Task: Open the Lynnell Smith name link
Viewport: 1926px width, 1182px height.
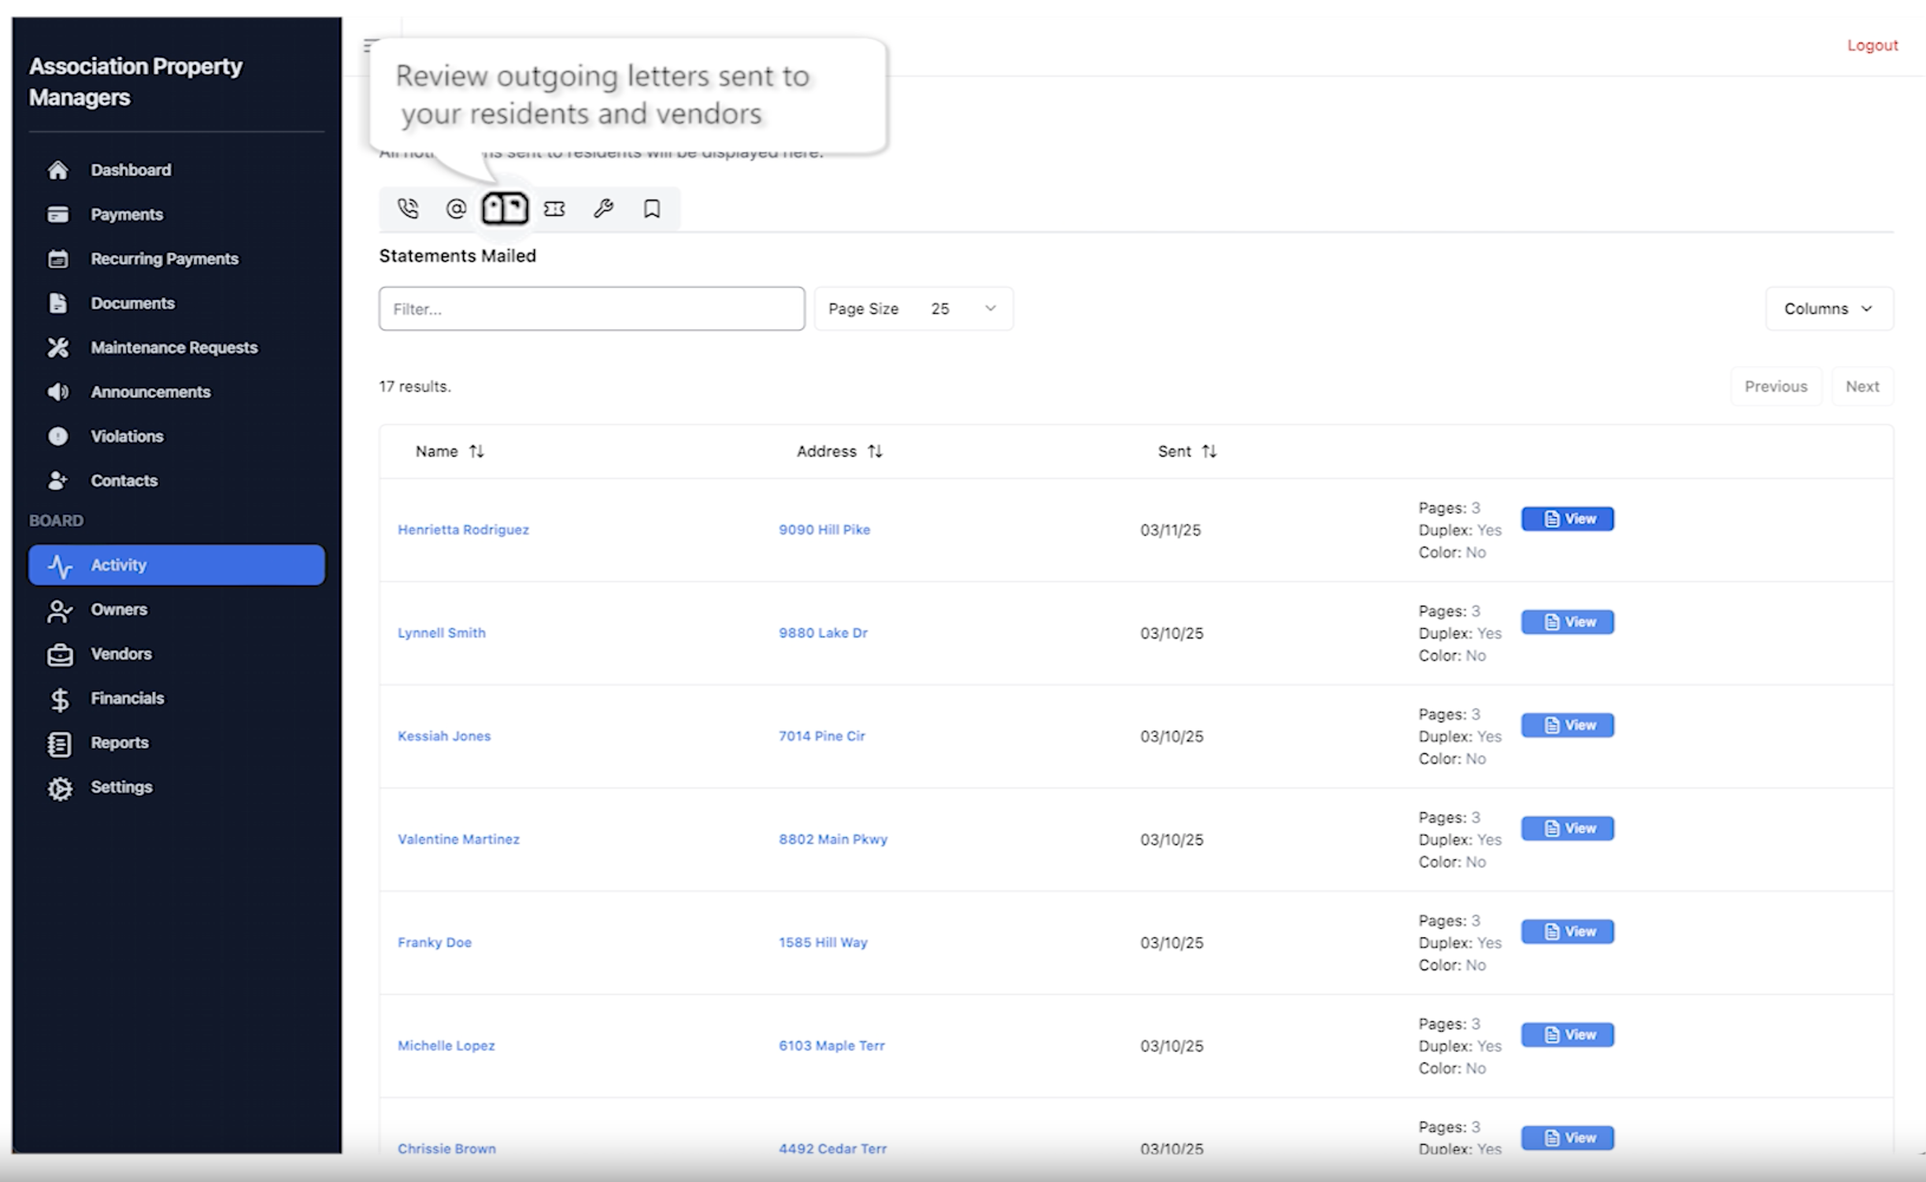Action: point(442,633)
